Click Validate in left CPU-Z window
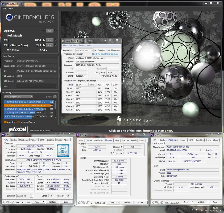Viewport: 224px width, 213px height. 52,202
